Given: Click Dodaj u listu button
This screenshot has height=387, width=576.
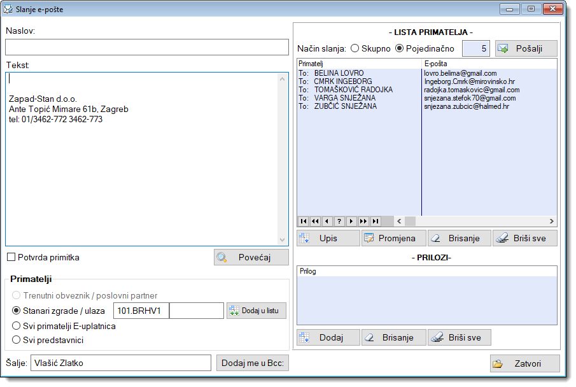Looking at the screenshot, I should click(x=256, y=311).
